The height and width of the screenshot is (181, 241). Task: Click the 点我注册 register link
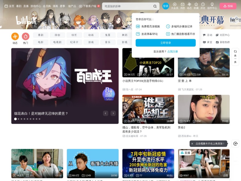pyautogui.click(x=172, y=52)
